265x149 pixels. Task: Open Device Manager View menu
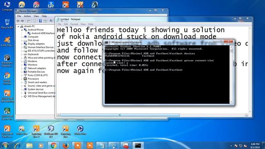click(36, 16)
